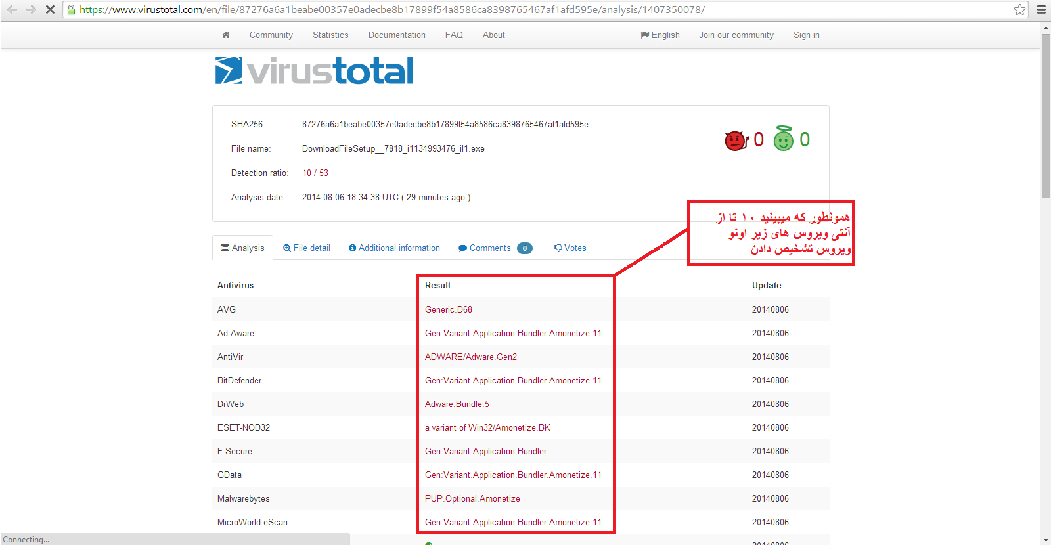
Task: Click the vertical scrollbar thumb
Action: (x=1046, y=115)
